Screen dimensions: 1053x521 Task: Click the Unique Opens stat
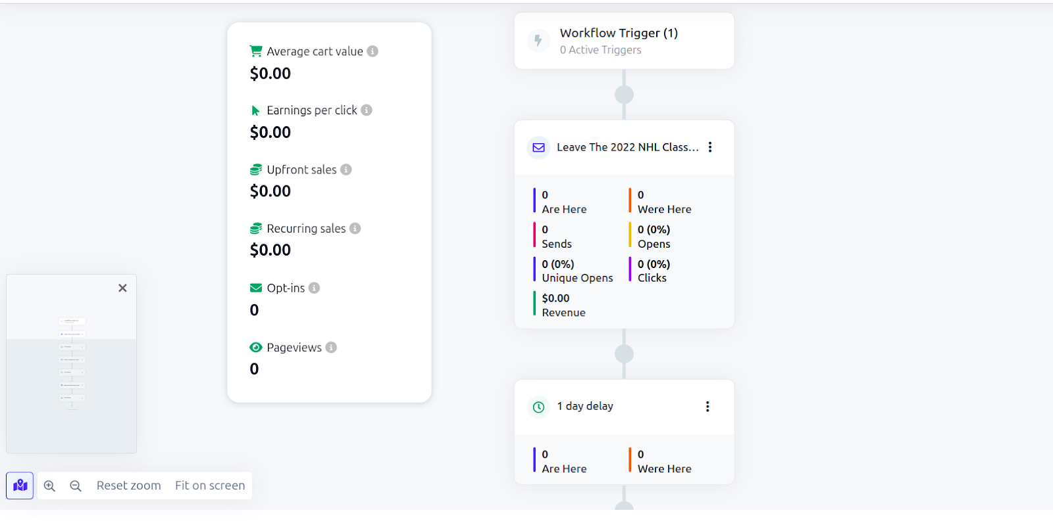pyautogui.click(x=573, y=271)
